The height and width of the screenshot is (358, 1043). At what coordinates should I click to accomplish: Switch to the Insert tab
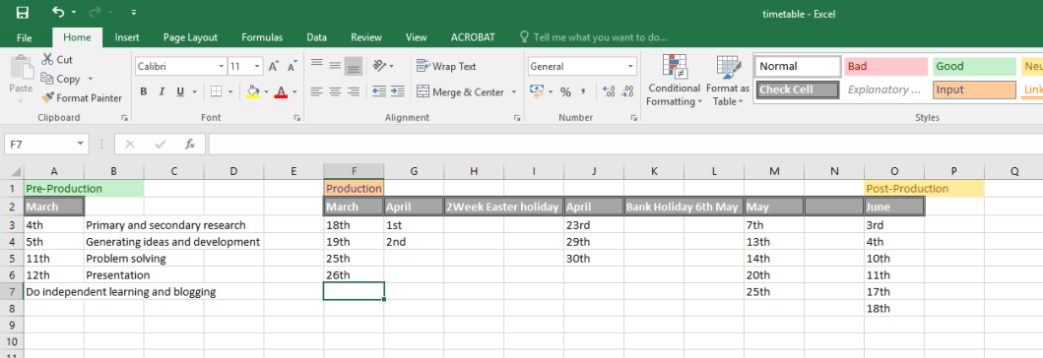126,37
